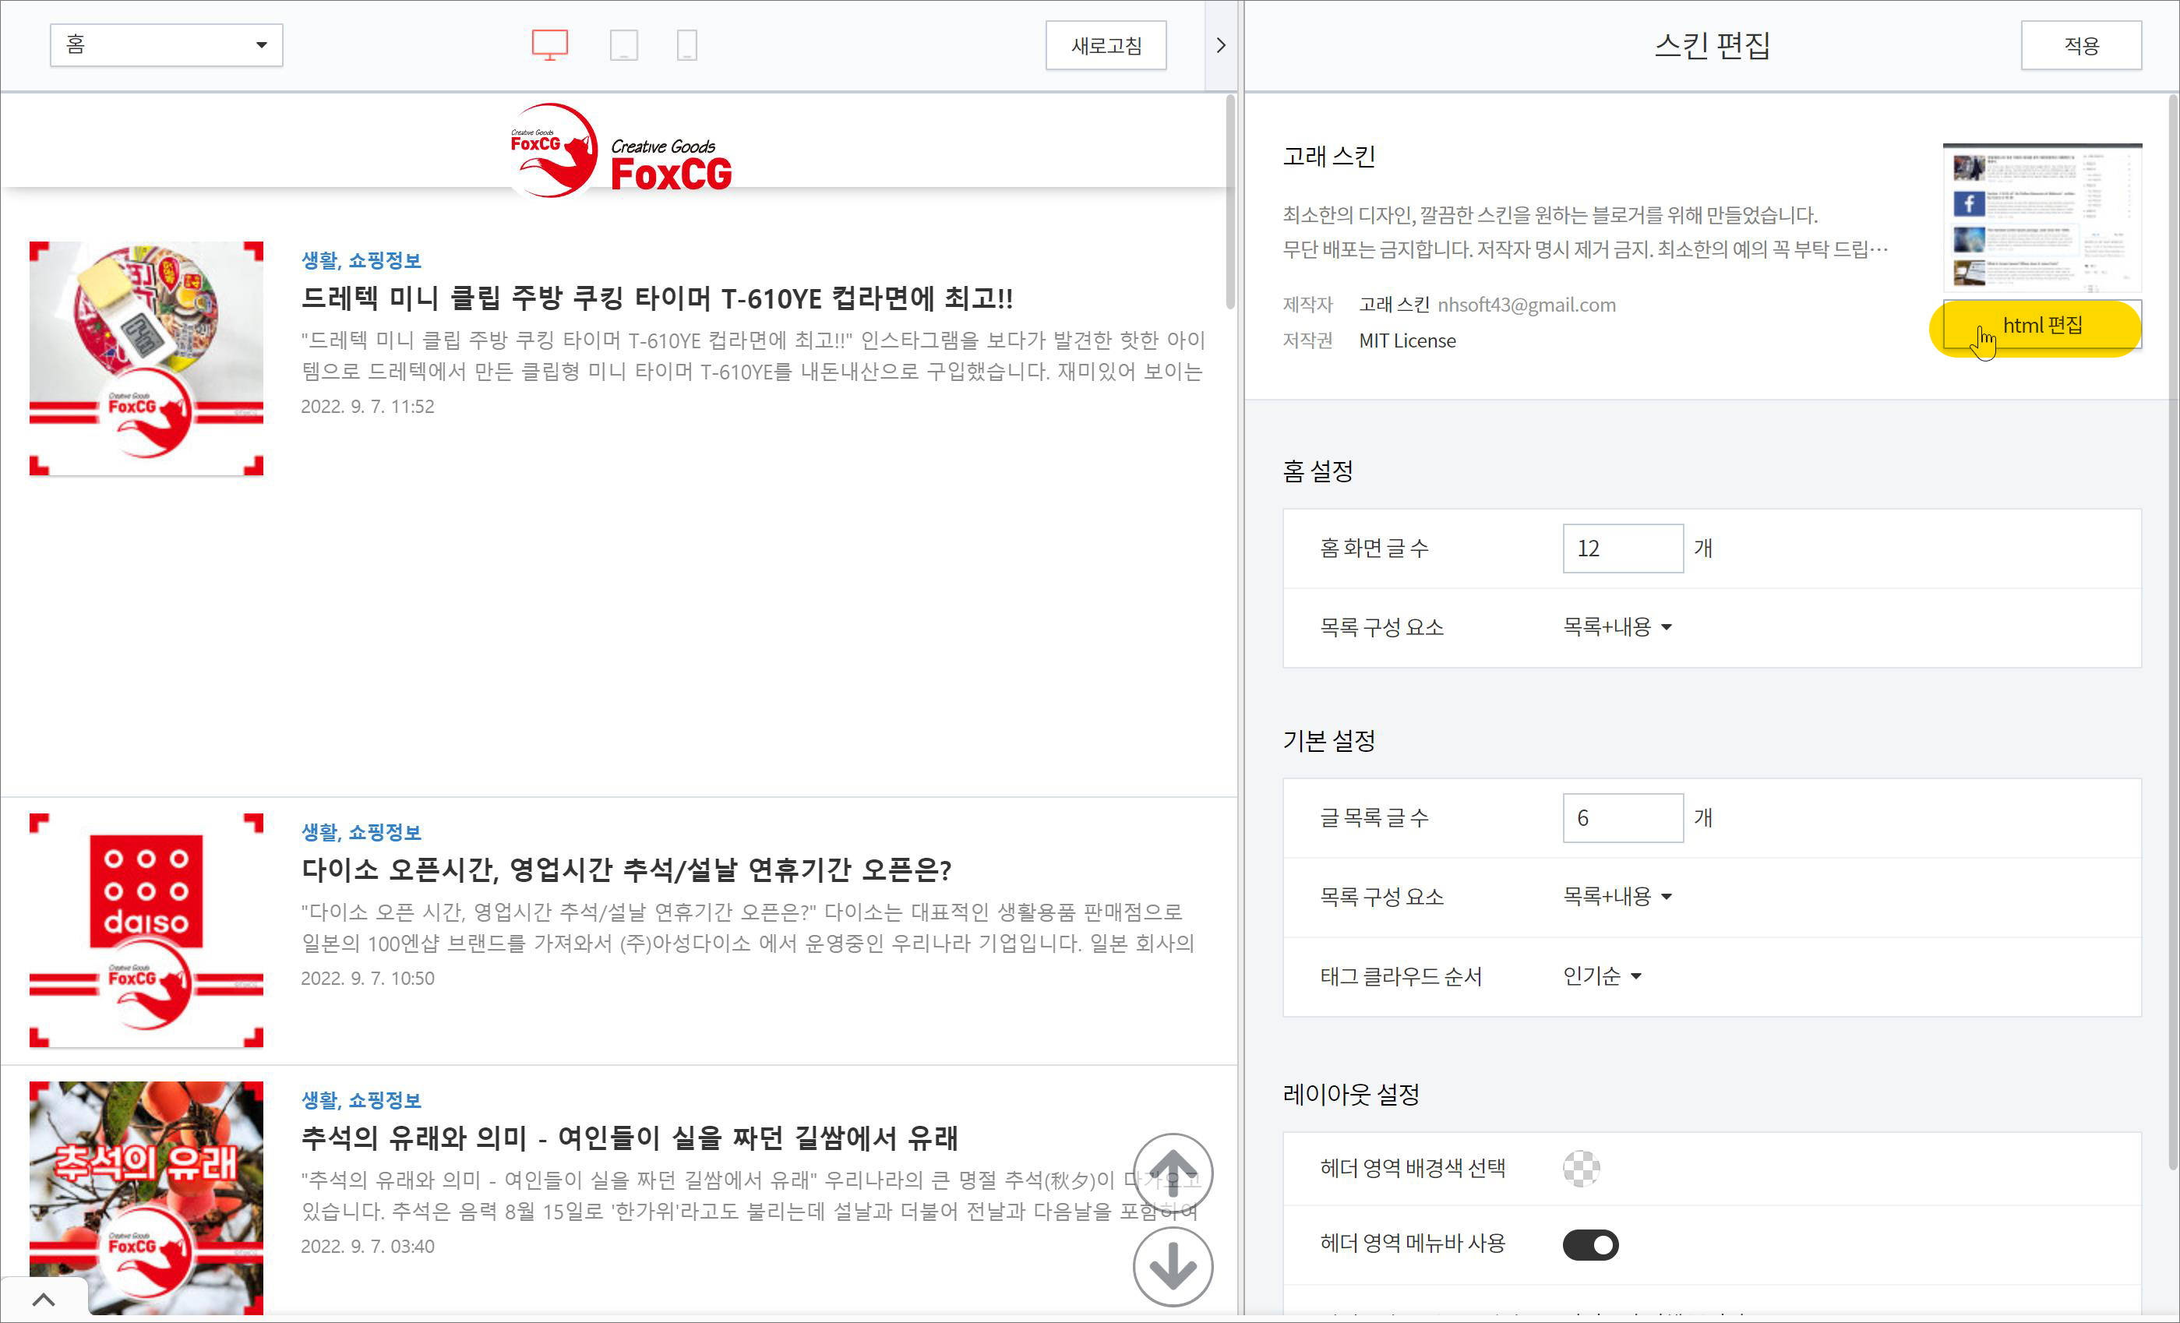2180x1323 pixels.
Task: Switch to tablet preview icon
Action: [x=624, y=44]
